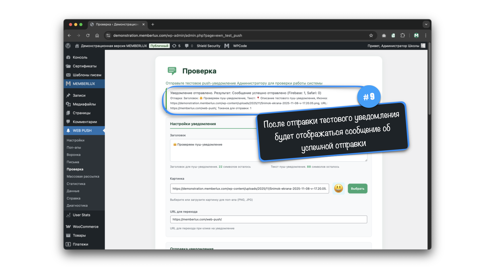The image size is (495, 278).
Task: Click the site info icon in address bar
Action: coord(108,36)
